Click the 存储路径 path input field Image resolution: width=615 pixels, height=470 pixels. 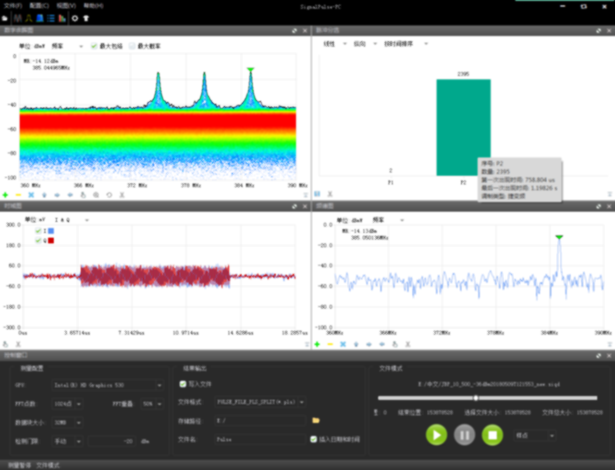[260, 421]
